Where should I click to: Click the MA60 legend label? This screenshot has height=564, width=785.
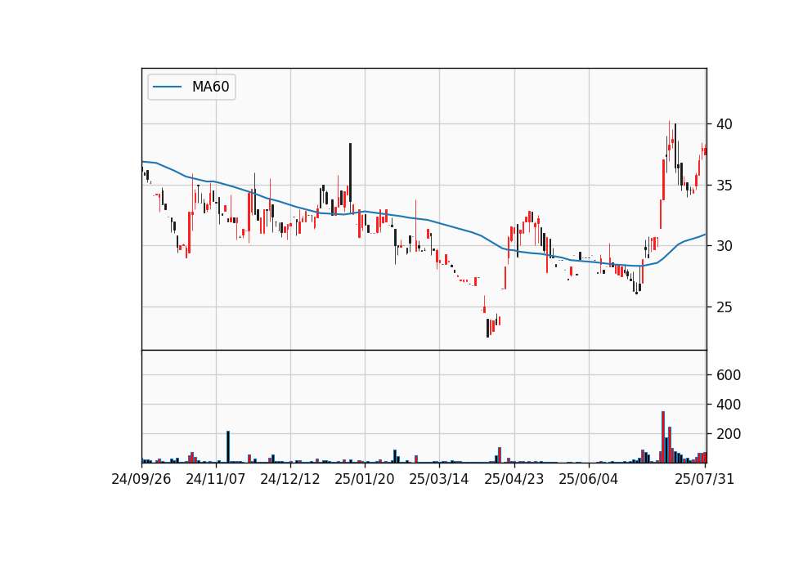(x=211, y=87)
